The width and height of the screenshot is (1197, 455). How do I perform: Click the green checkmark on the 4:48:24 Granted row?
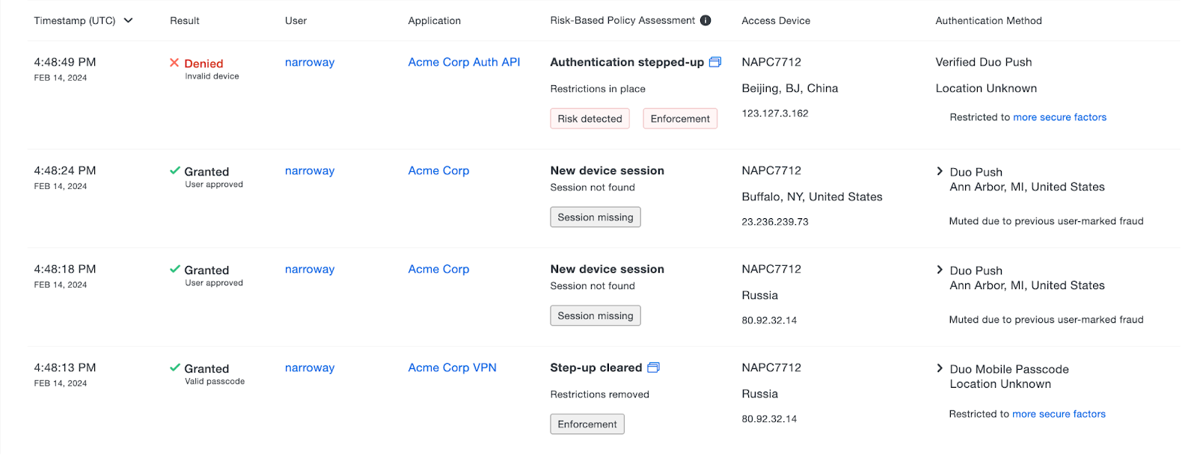[x=174, y=171]
